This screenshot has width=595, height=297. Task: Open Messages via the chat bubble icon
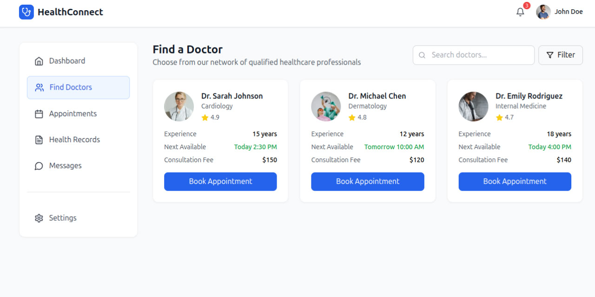(x=39, y=165)
